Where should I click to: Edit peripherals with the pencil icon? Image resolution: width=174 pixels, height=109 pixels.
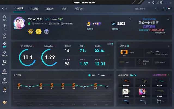[169, 46]
